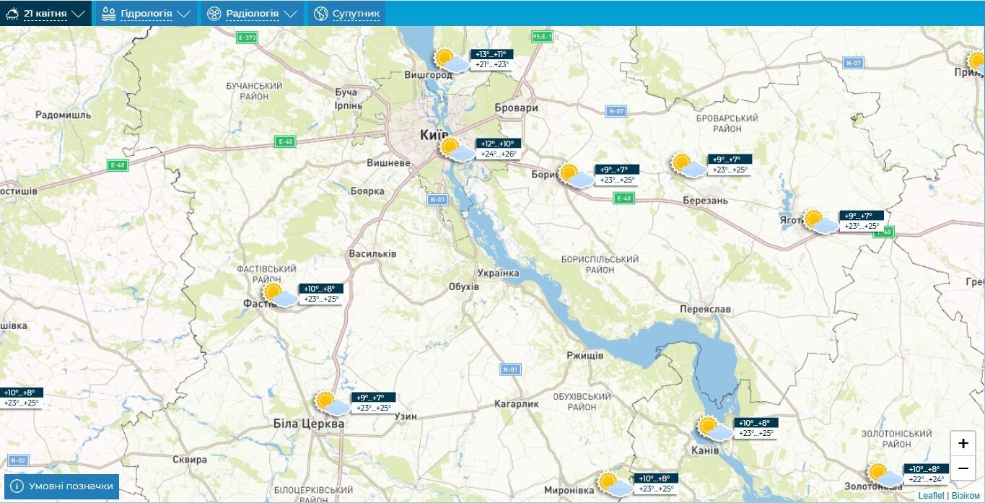Click the Vyshhorod sun-and-cloud weather icon
Screen dimensions: 985x503
(452, 61)
